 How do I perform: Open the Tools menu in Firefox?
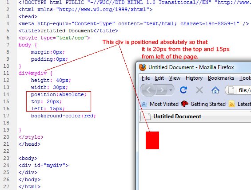pyautogui.click(x=245, y=78)
